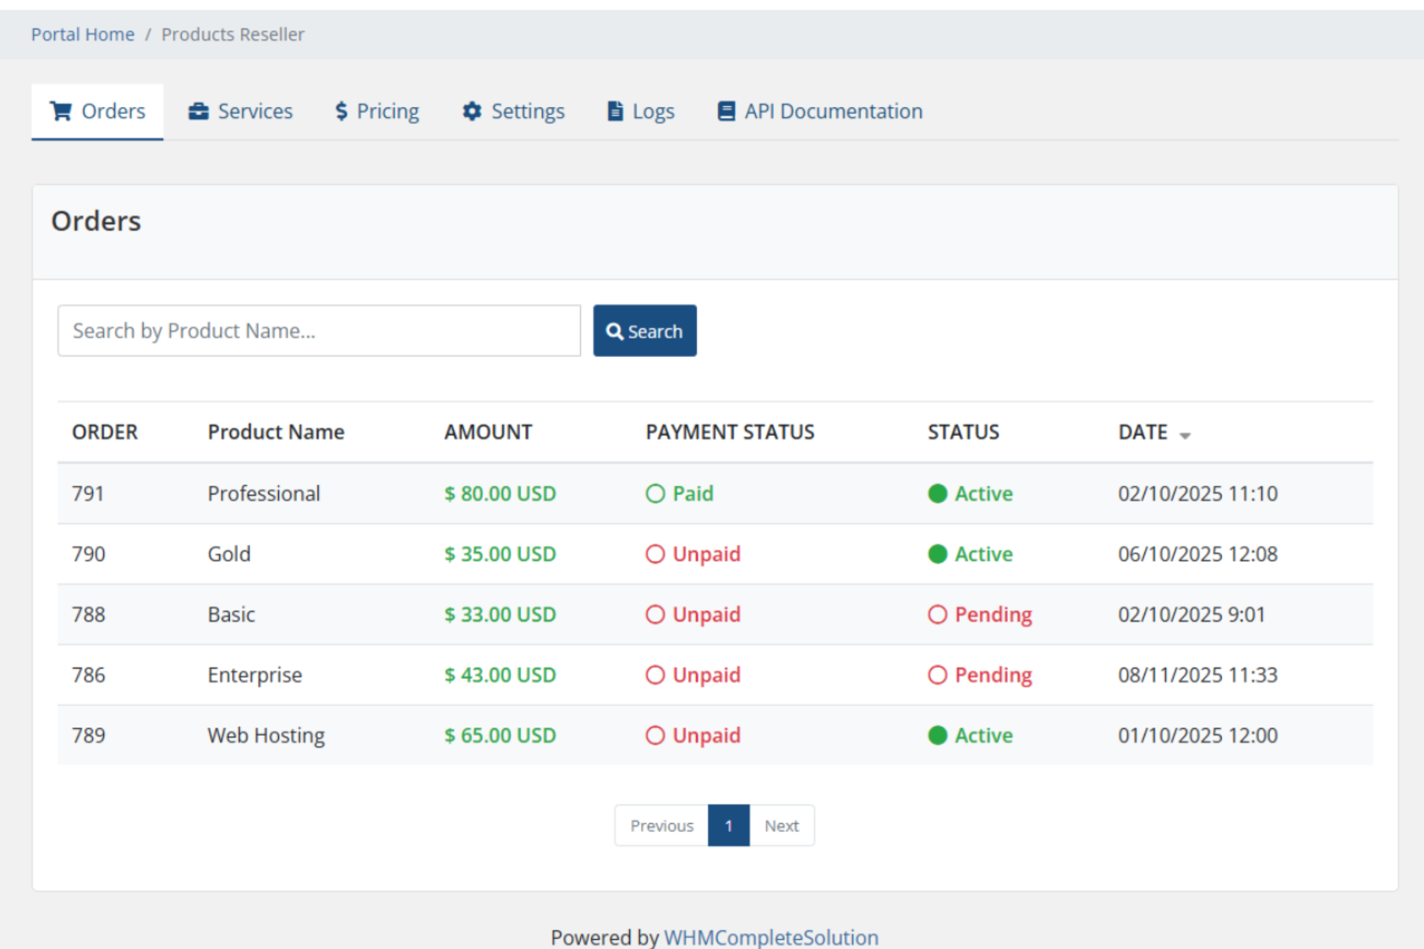
Task: Focus the Search by Product Name field
Action: [x=319, y=331]
